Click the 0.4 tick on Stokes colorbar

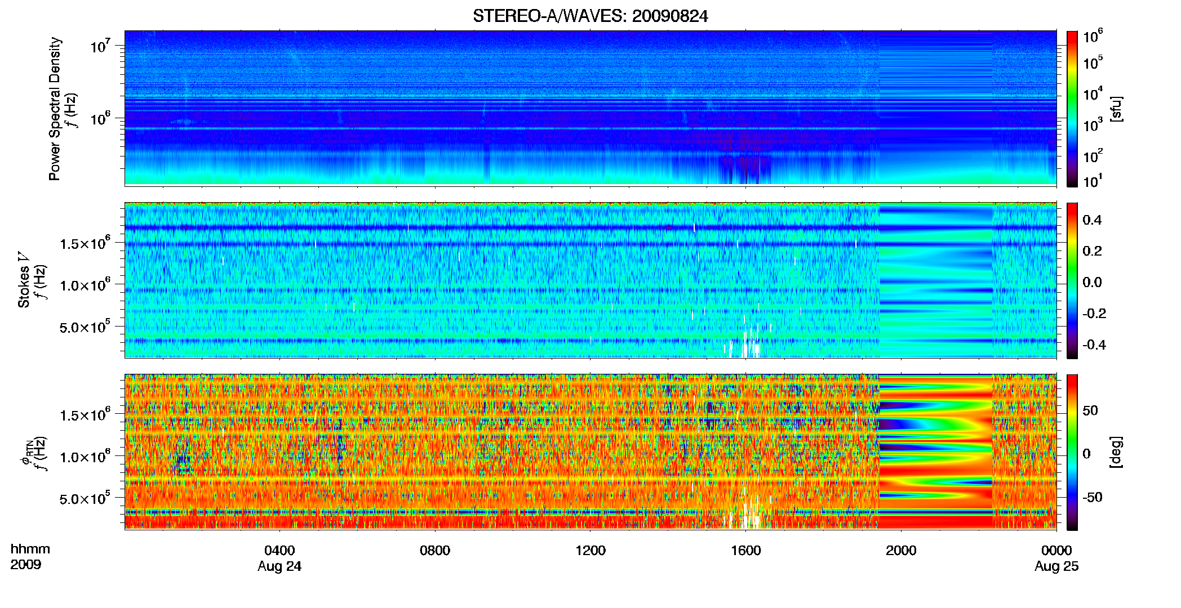(x=1092, y=220)
